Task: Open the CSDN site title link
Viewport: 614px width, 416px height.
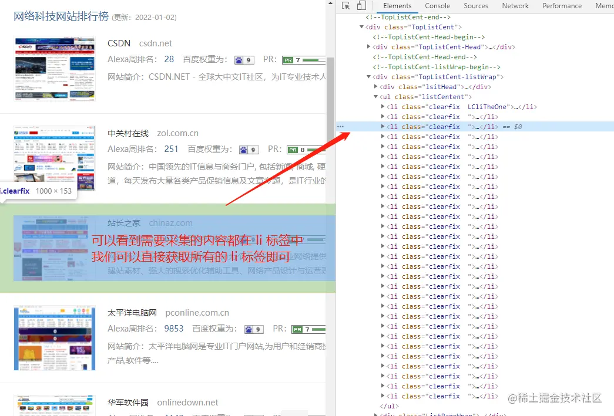Action: (x=119, y=43)
